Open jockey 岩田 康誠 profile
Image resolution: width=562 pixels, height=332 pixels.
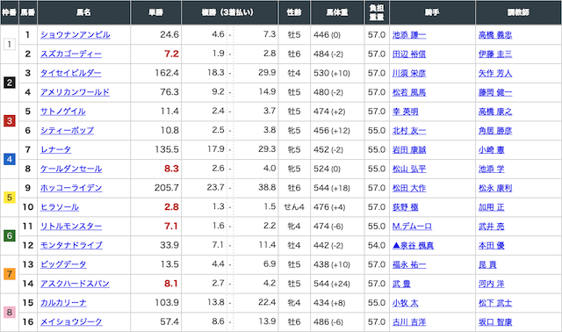pos(409,149)
